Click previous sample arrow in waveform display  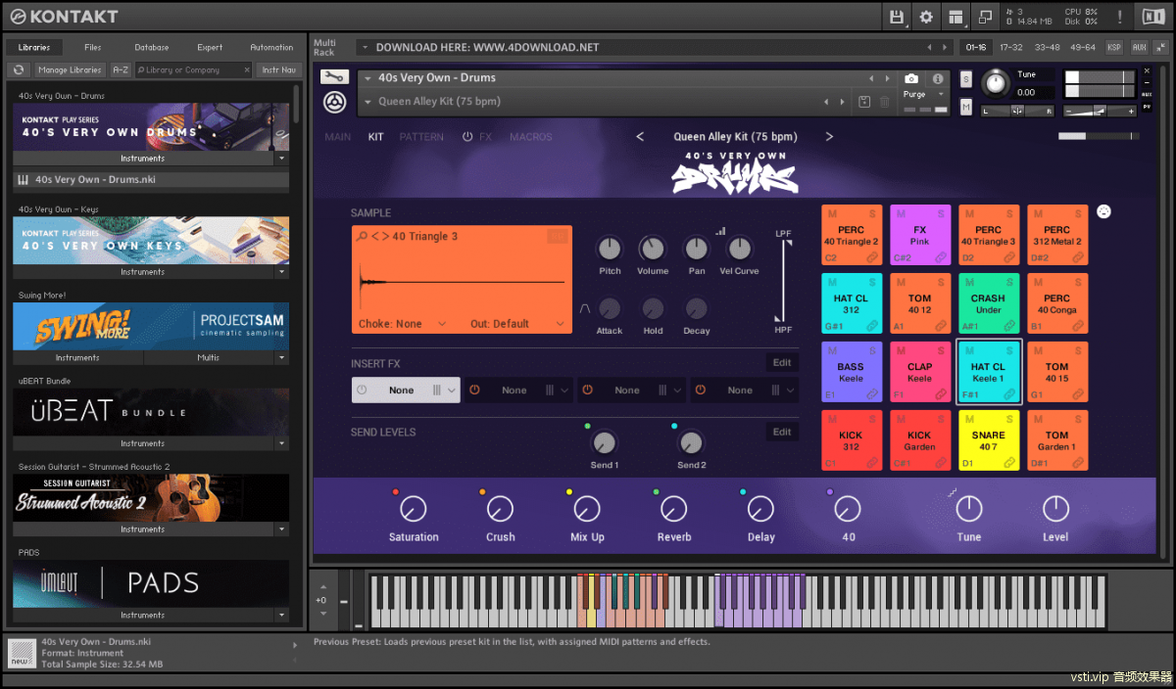coord(374,237)
